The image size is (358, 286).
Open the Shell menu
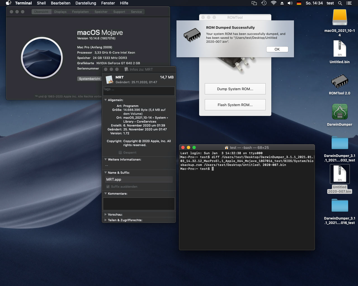[x=41, y=3]
